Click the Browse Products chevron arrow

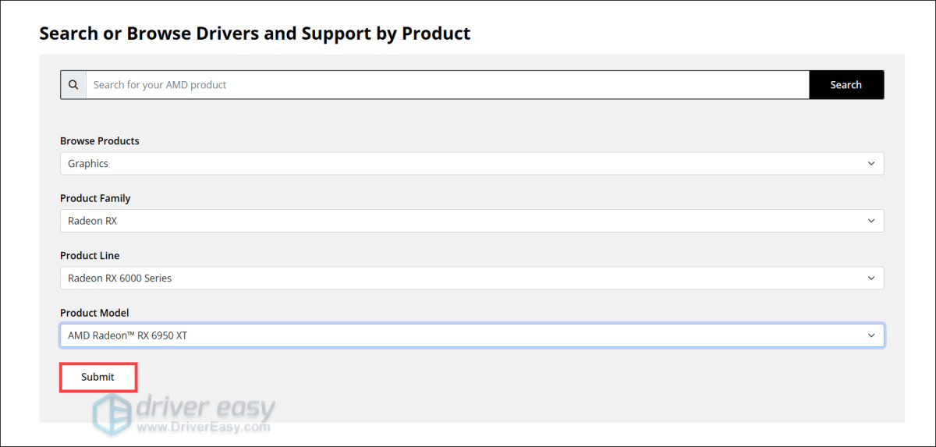[x=871, y=164]
